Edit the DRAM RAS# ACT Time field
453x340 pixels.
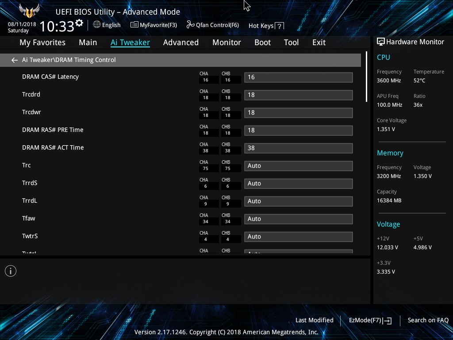(299, 148)
